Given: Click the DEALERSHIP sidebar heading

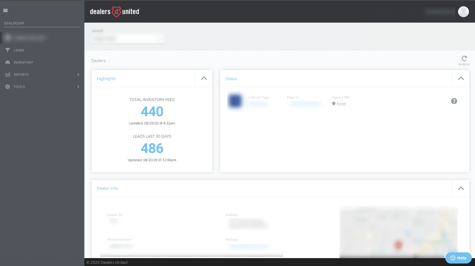Looking at the screenshot, I should click(x=14, y=23).
